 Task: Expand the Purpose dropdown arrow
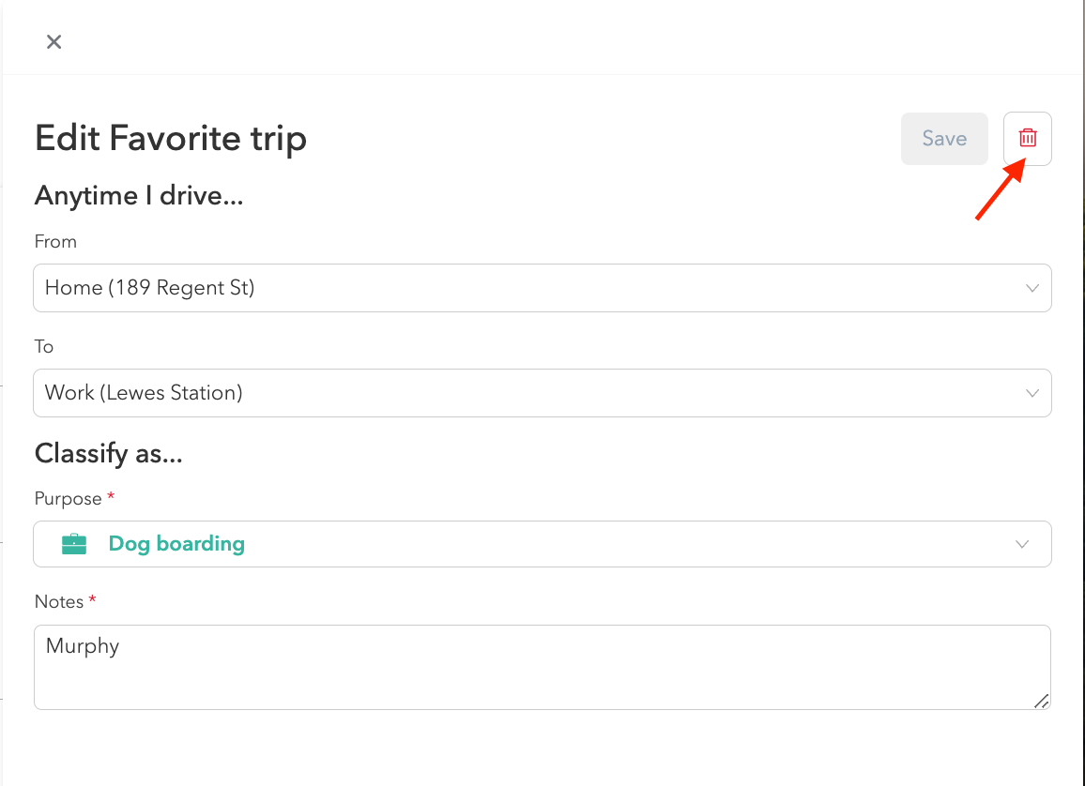(x=1022, y=544)
